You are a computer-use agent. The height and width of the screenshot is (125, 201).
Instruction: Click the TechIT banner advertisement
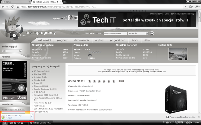pyautogui.click(x=137, y=19)
